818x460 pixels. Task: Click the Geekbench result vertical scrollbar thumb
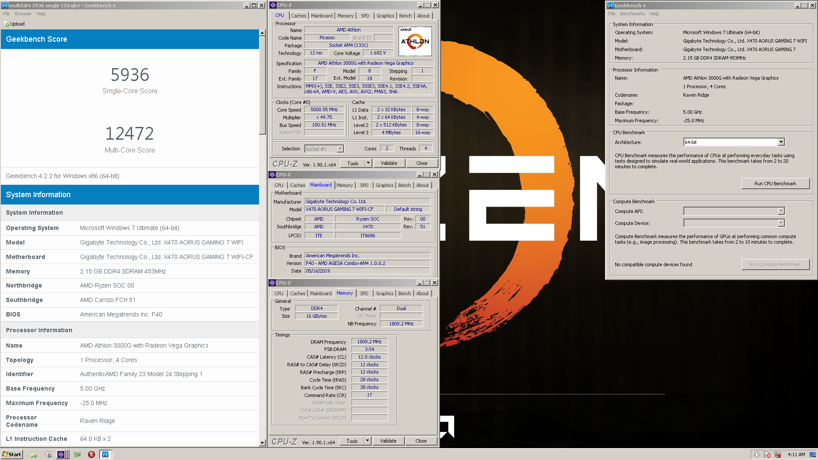[262, 86]
